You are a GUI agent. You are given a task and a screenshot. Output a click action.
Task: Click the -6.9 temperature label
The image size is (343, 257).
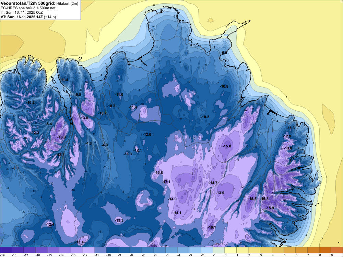coord(224,53)
